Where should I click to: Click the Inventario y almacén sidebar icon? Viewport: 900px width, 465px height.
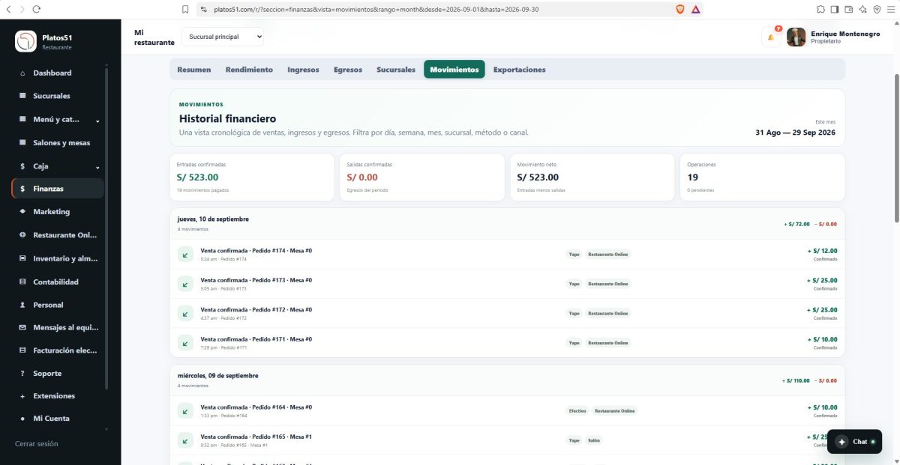(x=22, y=258)
